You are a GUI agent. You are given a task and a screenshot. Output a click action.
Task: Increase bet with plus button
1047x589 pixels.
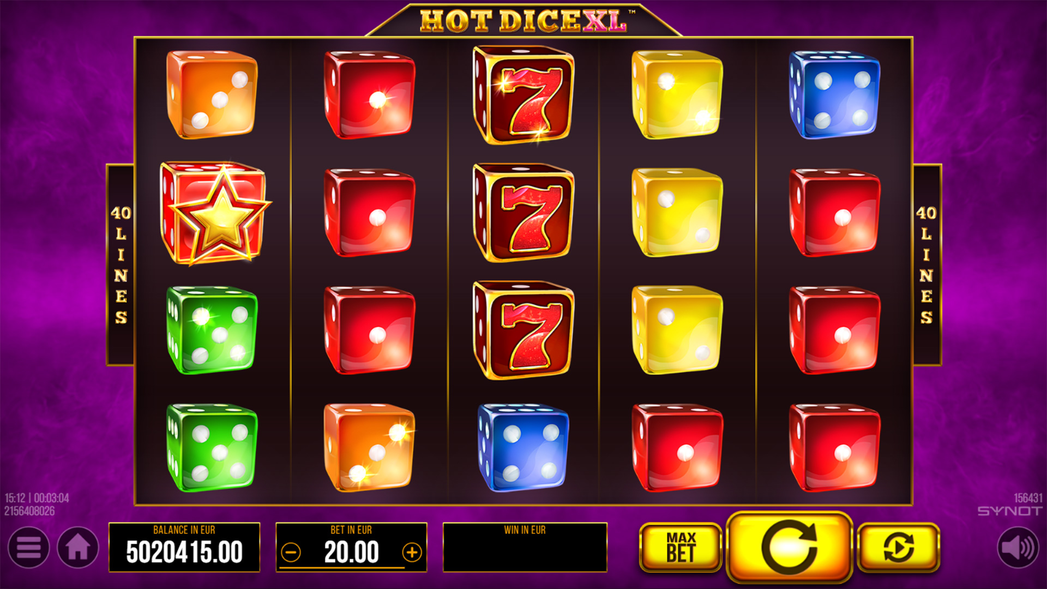tap(412, 552)
